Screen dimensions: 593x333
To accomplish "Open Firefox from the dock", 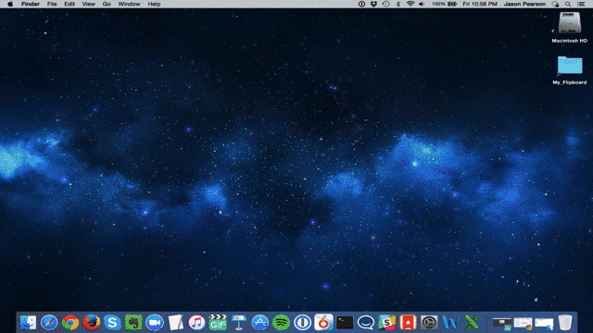I will tap(91, 323).
